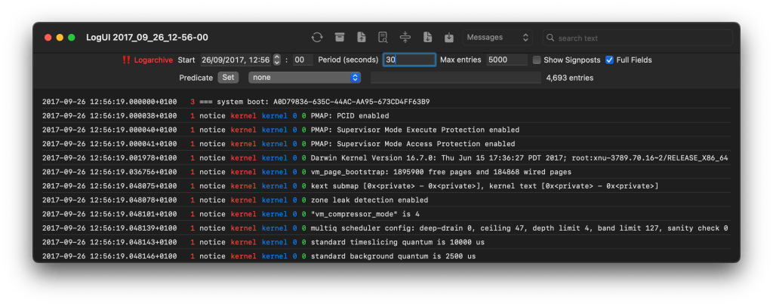Click the Period seconds field
This screenshot has width=773, height=306.
[x=408, y=60]
